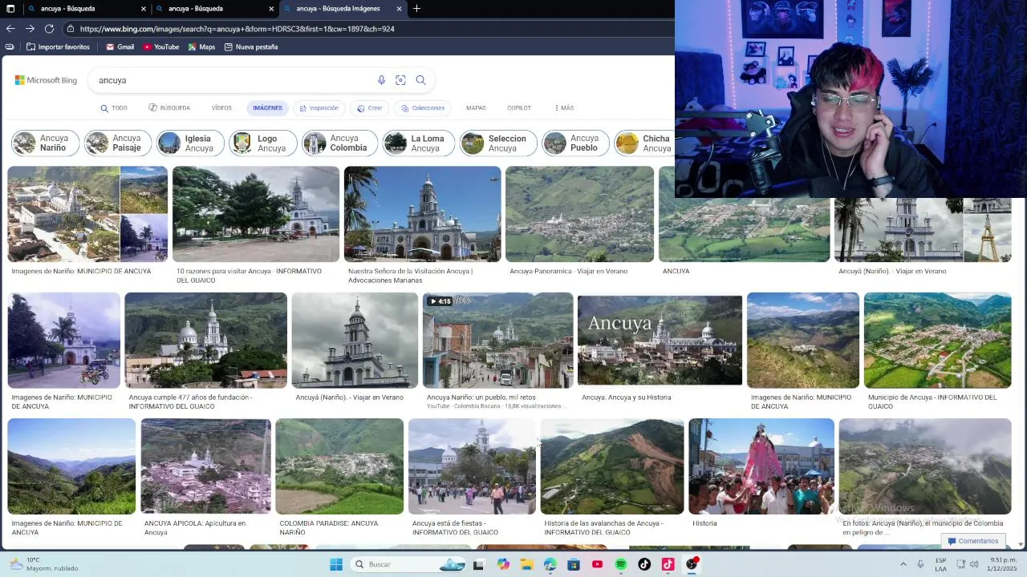This screenshot has width=1027, height=577.
Task: Open the clock showing 9:51 p. m.
Action: pyautogui.click(x=1002, y=564)
